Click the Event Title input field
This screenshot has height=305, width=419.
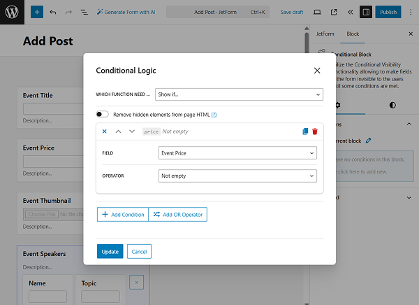[53, 108]
